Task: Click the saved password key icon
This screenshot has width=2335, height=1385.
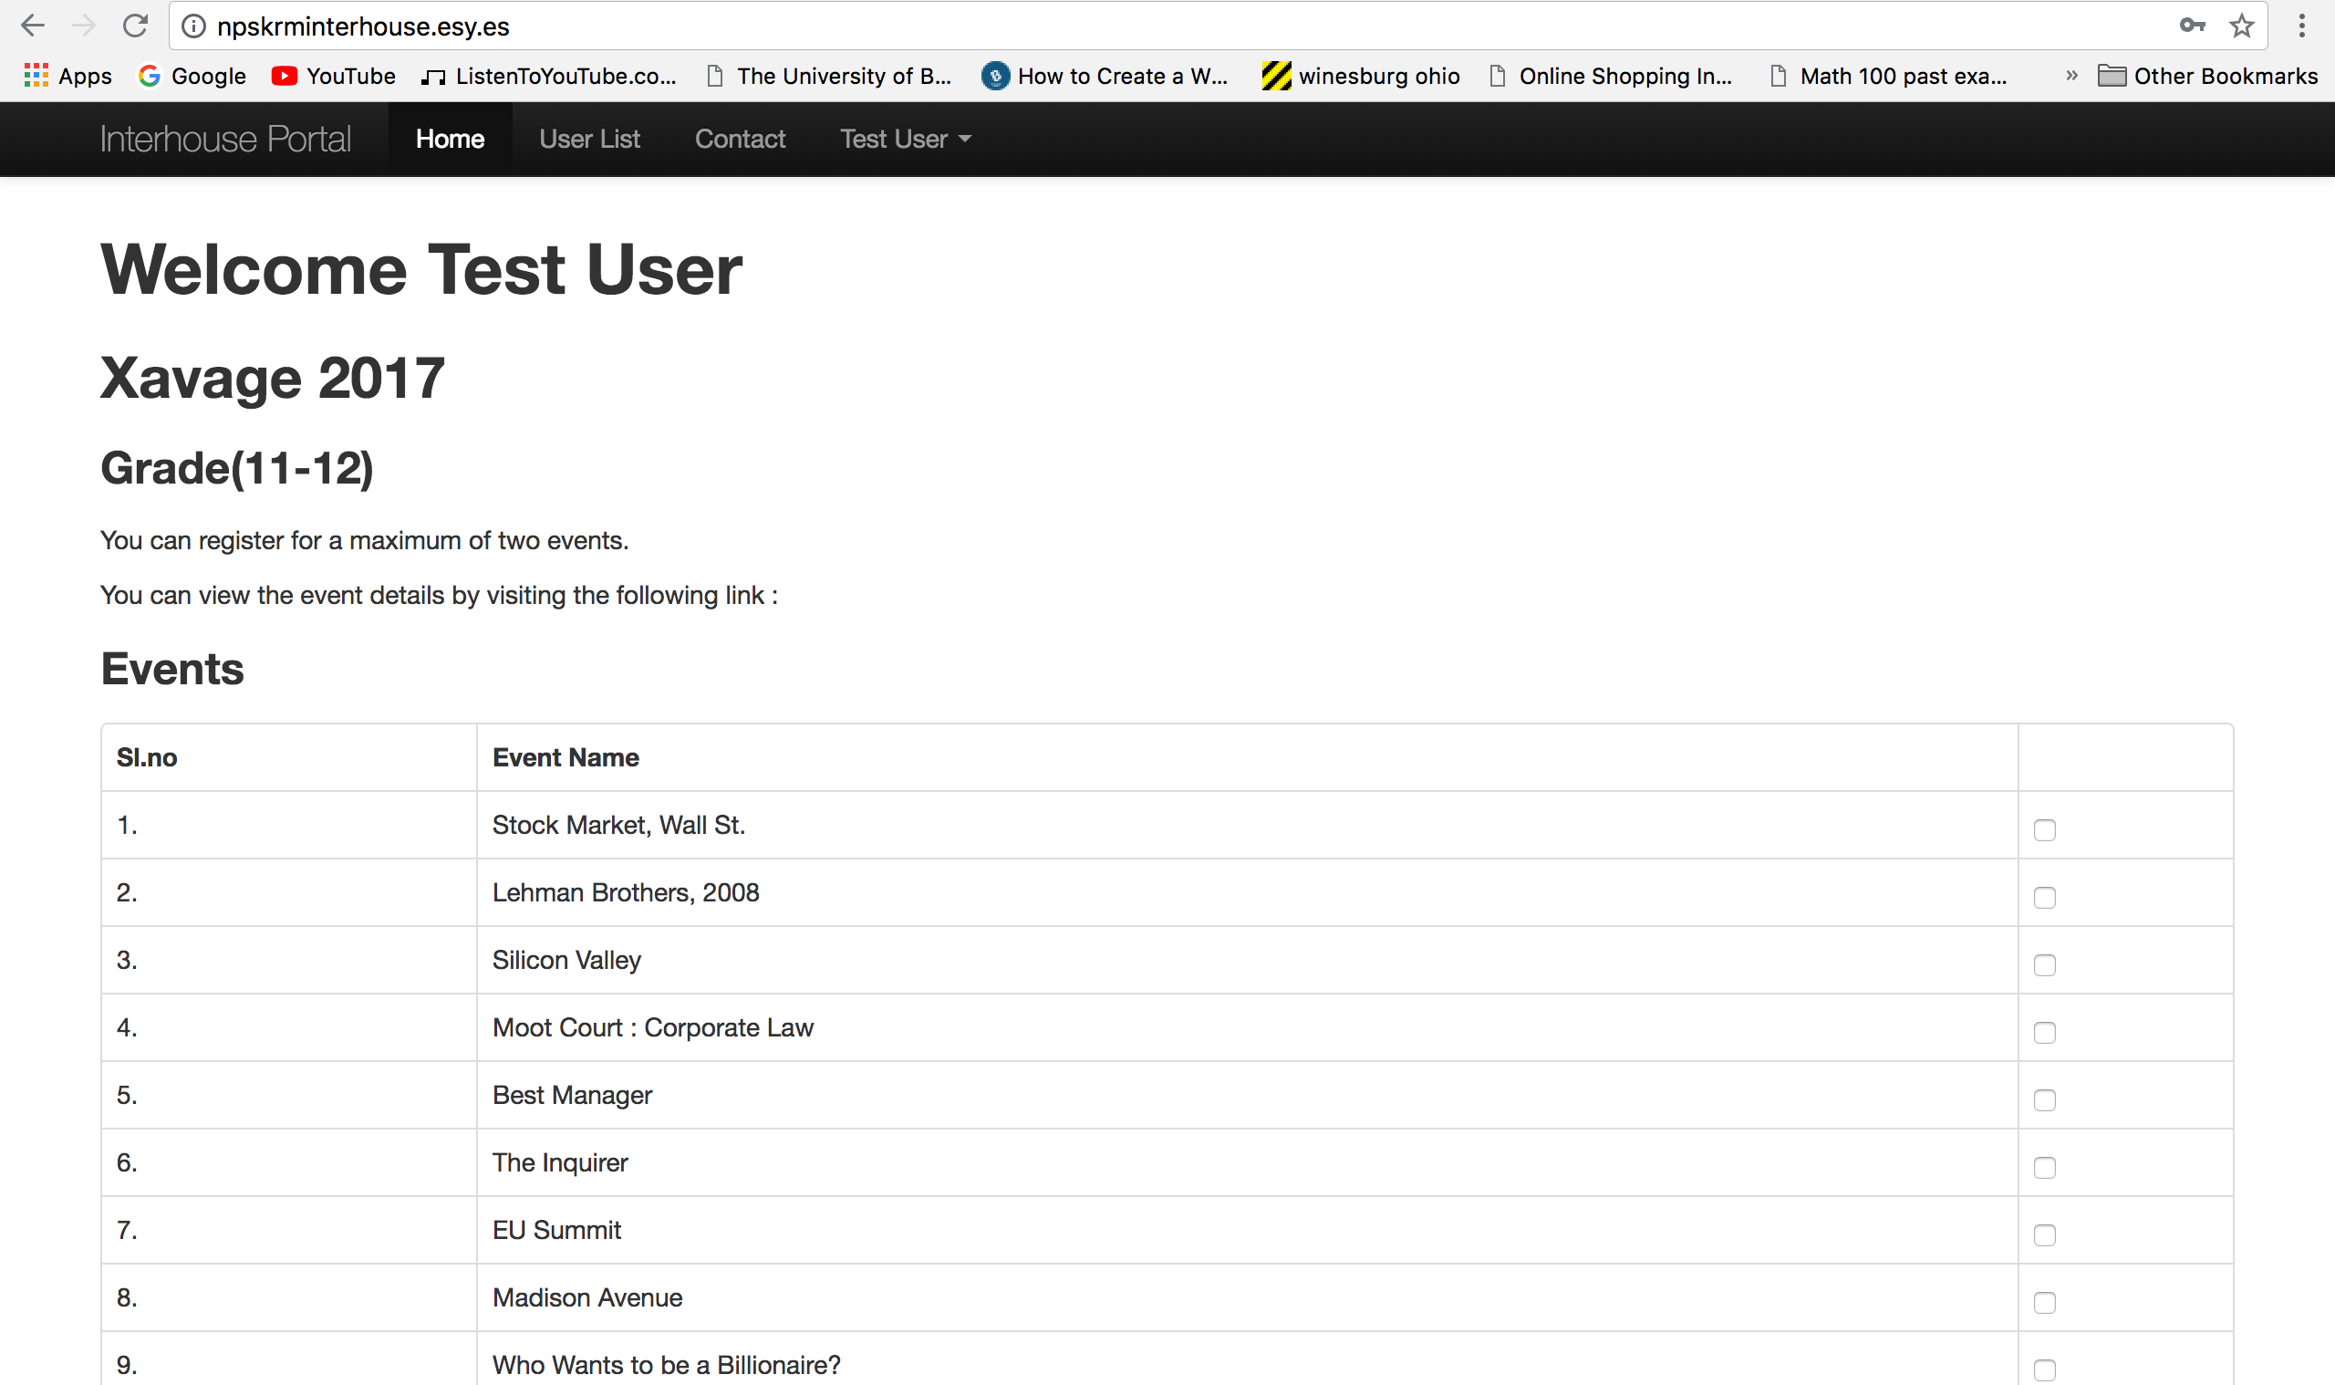Action: 2191,26
